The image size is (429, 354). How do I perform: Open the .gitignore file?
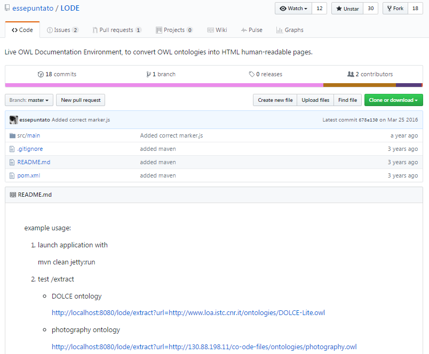coord(30,149)
